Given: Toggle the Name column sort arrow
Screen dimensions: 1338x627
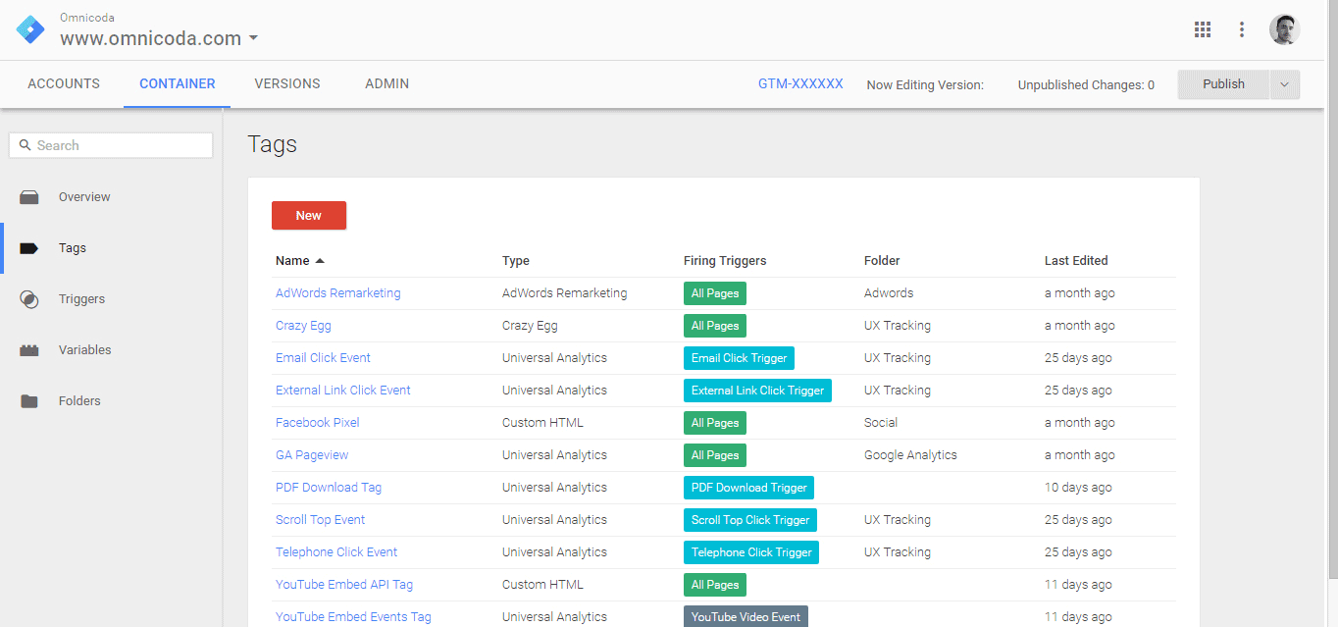Looking at the screenshot, I should (319, 260).
